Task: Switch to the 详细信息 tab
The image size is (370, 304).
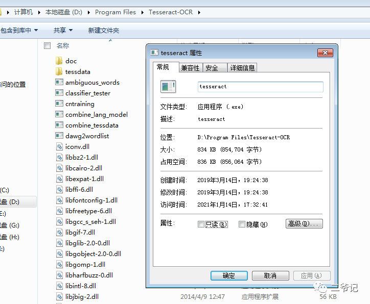Action: (x=242, y=68)
